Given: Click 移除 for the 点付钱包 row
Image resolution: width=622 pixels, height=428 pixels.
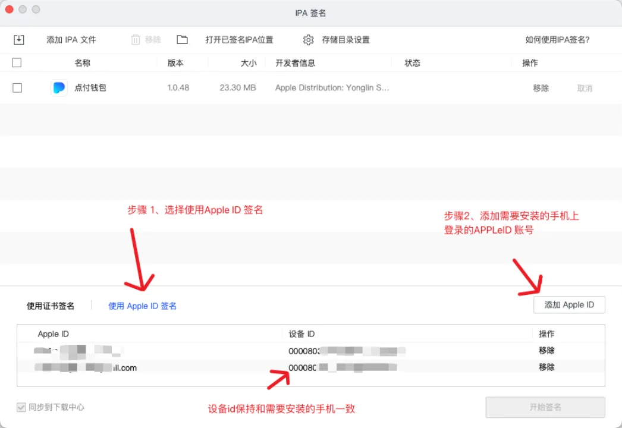Looking at the screenshot, I should [x=541, y=88].
